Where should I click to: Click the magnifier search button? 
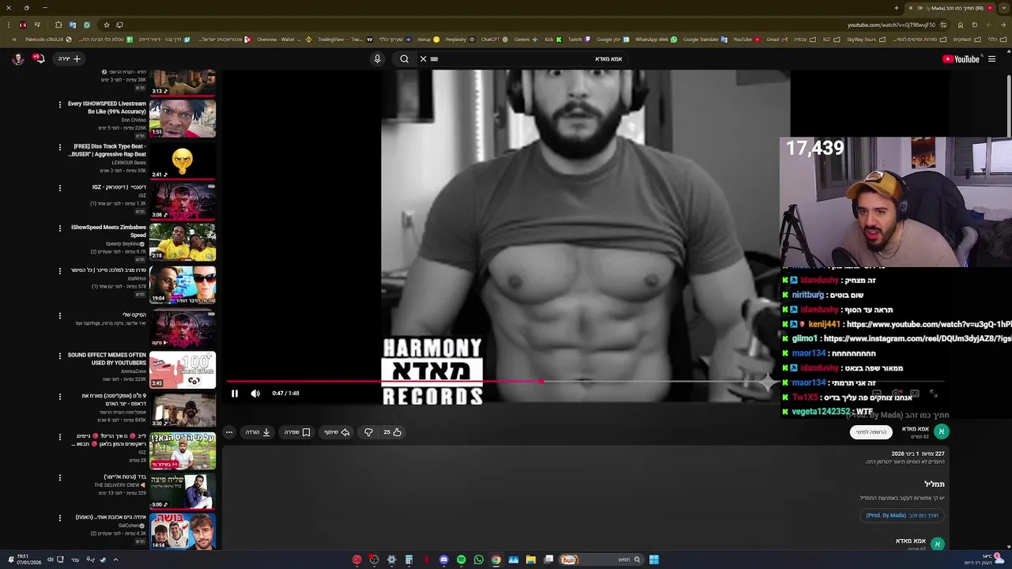(404, 58)
